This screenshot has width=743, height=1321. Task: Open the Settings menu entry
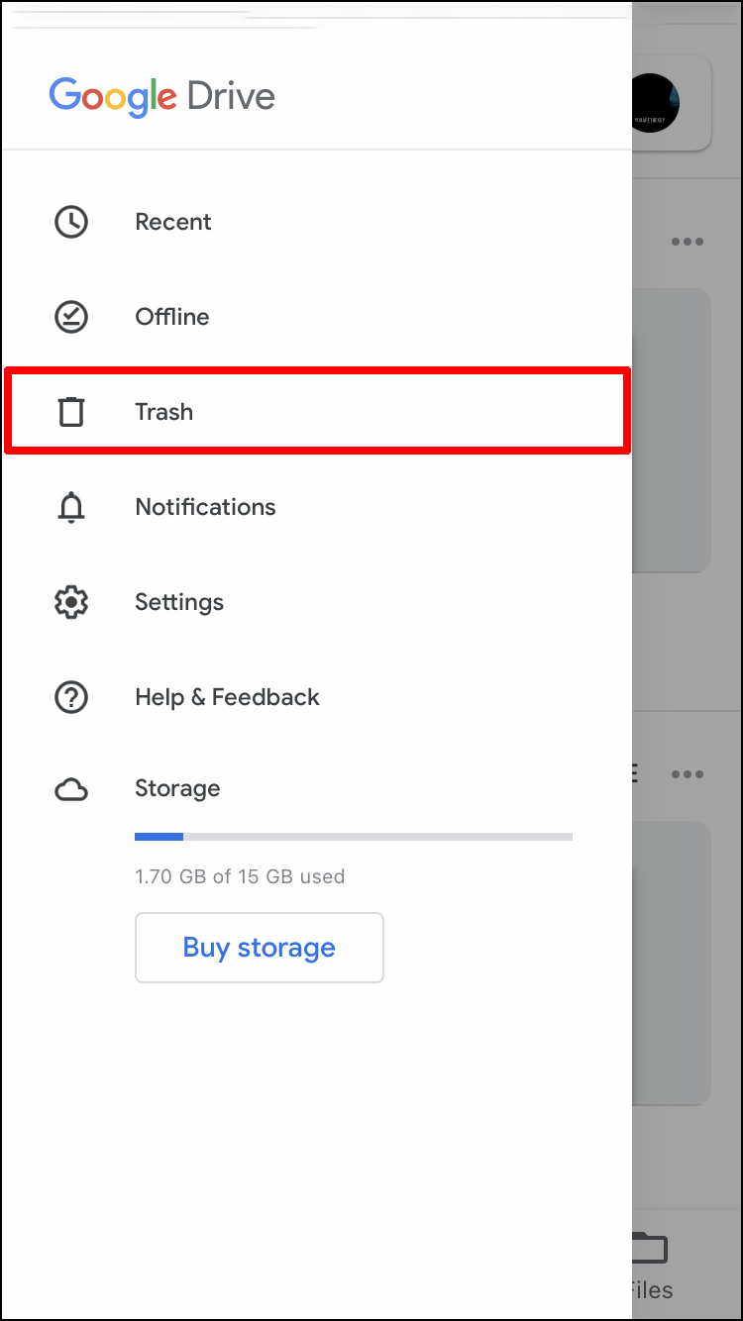[x=317, y=602]
